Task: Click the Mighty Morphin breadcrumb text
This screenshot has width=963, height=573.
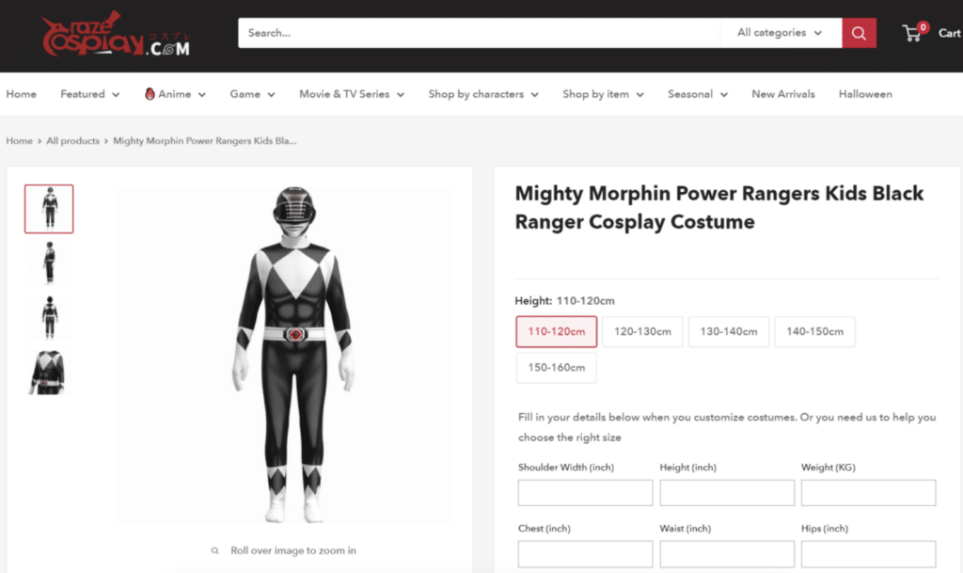Action: tap(204, 140)
